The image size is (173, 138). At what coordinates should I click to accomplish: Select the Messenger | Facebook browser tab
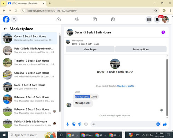click(26, 3)
